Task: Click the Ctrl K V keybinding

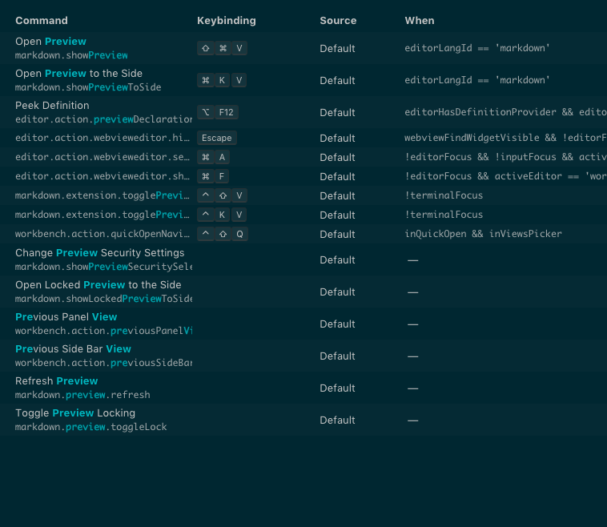Action: [x=222, y=215]
